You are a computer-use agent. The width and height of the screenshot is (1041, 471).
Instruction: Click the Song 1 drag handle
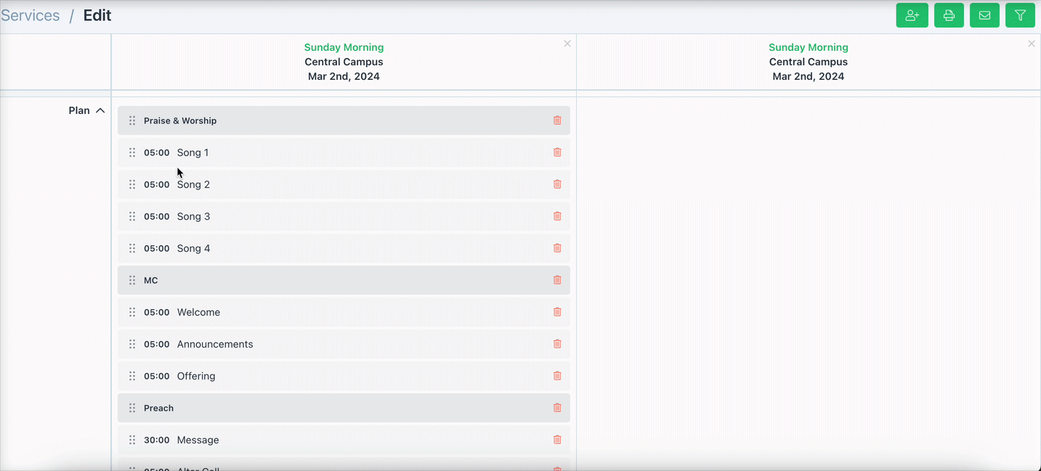tap(132, 152)
